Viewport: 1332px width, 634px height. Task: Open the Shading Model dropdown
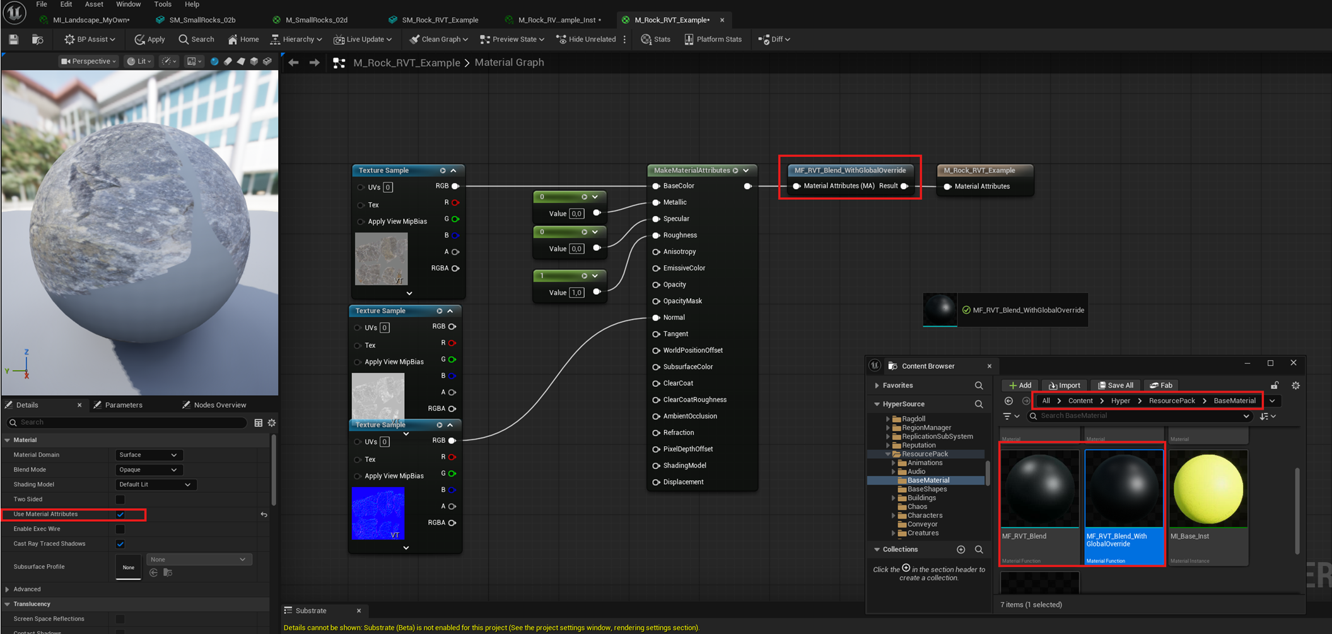tap(155, 485)
